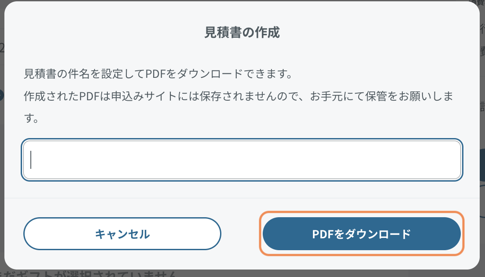Click the orange-outlined button on the right
Viewport: 485px width, 277px height.
pos(362,233)
